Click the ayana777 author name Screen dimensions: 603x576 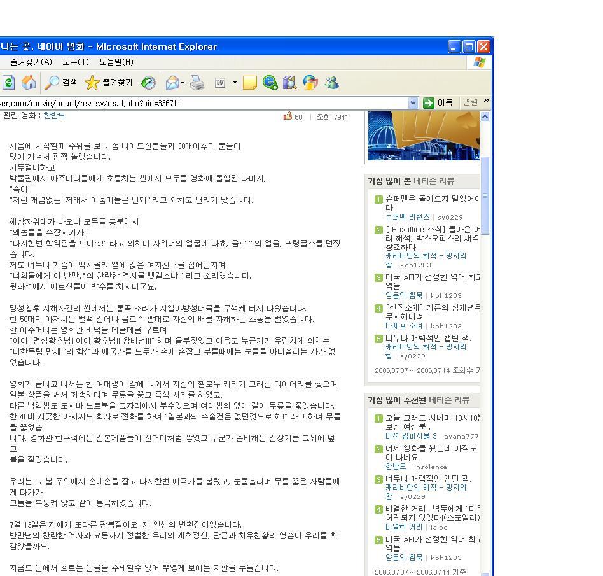462,437
